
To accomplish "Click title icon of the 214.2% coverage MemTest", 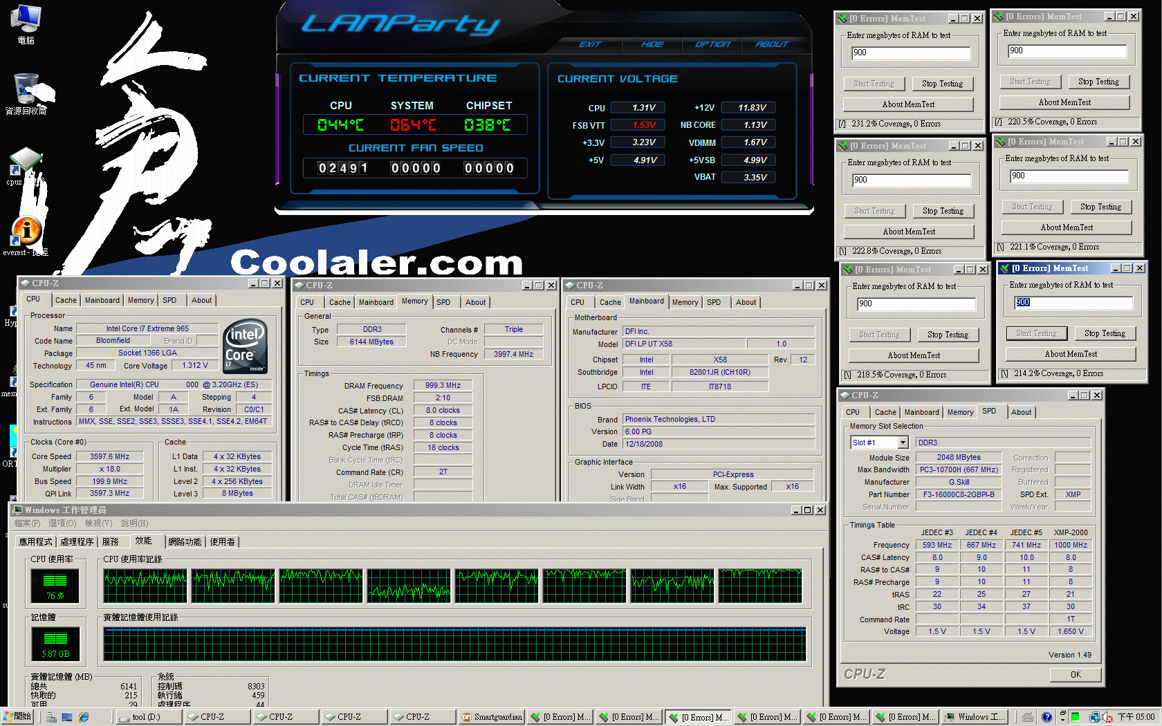I will tap(1004, 268).
